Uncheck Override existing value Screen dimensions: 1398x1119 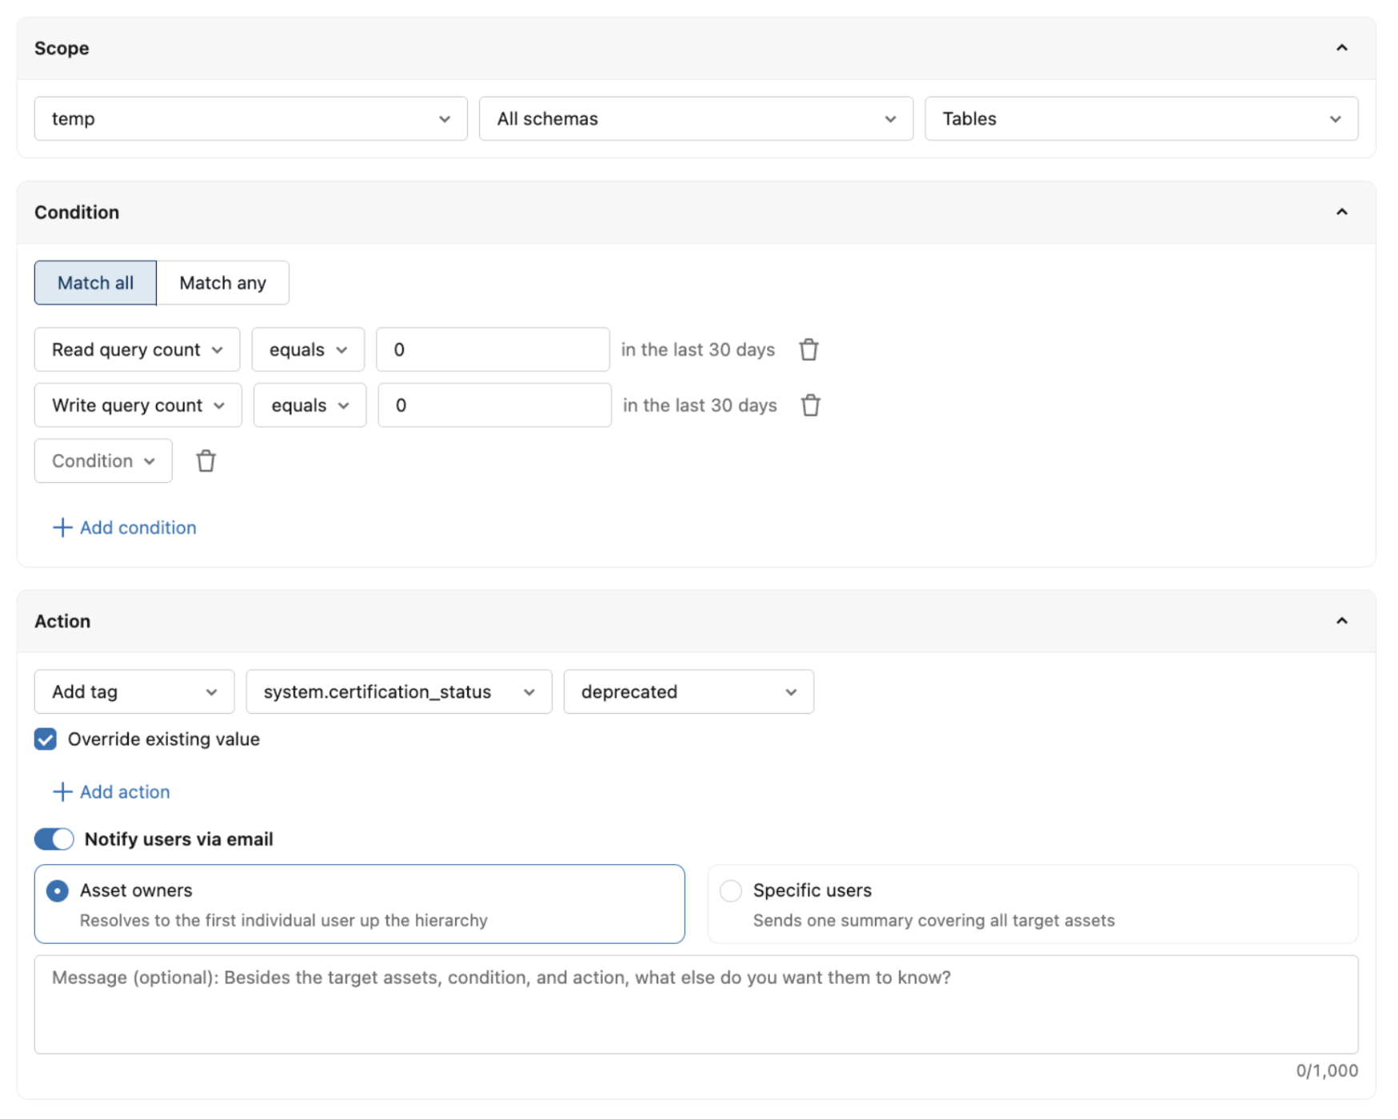46,739
